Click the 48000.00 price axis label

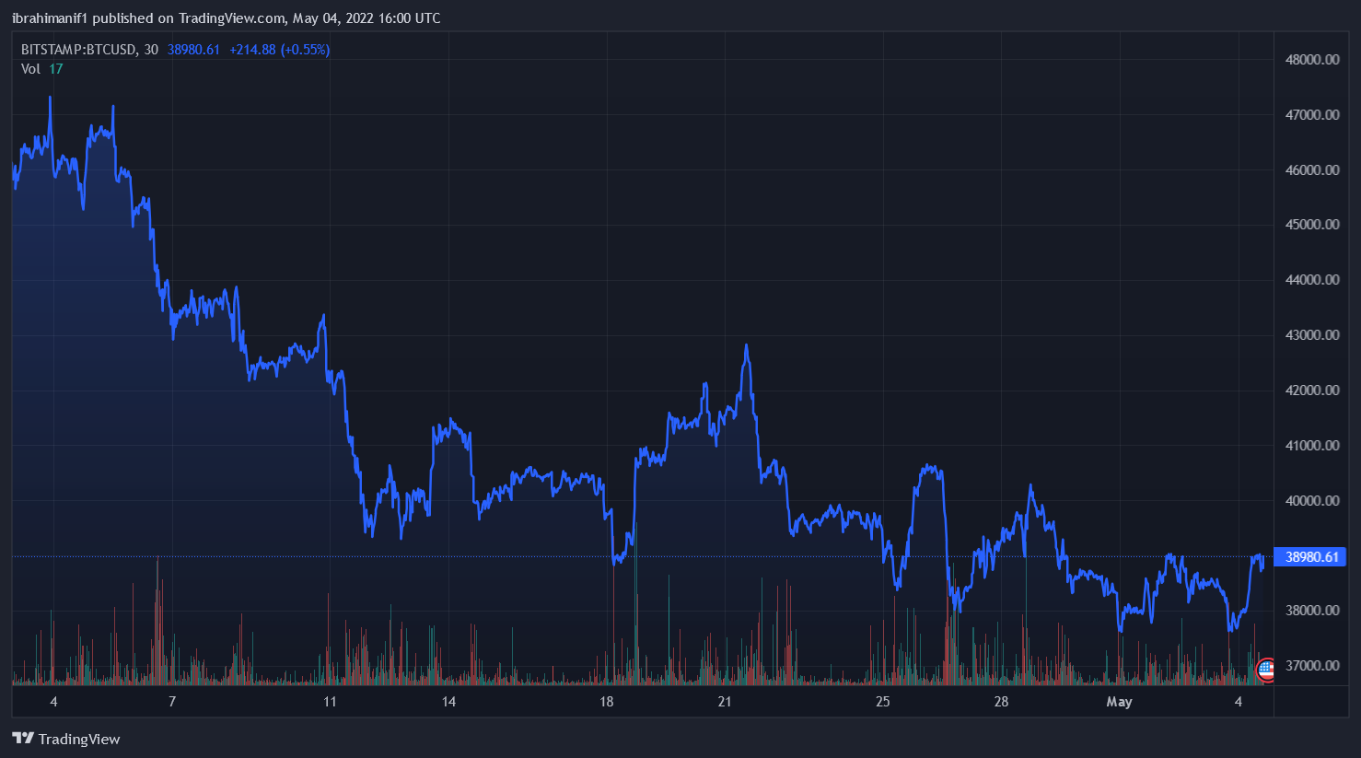click(x=1311, y=60)
